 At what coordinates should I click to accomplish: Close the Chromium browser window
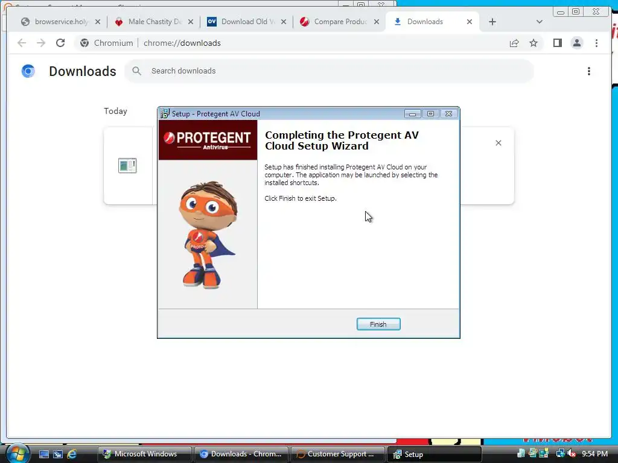coord(596,12)
